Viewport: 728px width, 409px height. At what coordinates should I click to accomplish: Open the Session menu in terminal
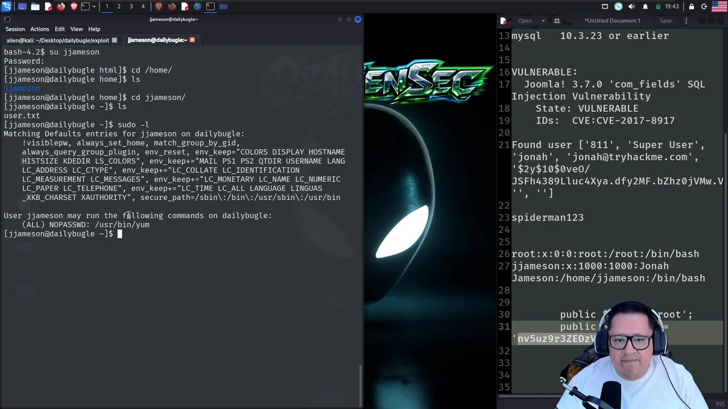[15, 29]
